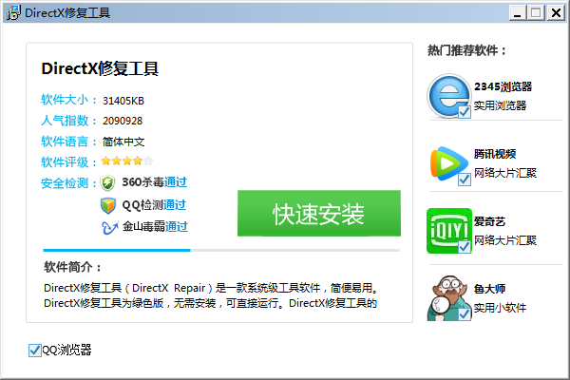This screenshot has height=380, width=570.
Task: Open the 通过 link after 金山毒霸
Action: (x=177, y=227)
